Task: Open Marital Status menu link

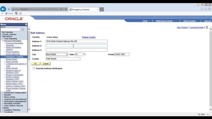Action: click(x=12, y=59)
